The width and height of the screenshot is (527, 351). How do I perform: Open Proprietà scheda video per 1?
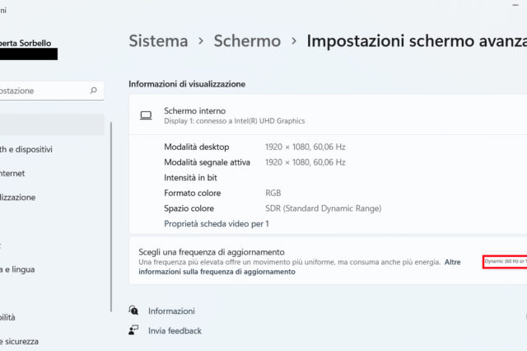(x=217, y=223)
